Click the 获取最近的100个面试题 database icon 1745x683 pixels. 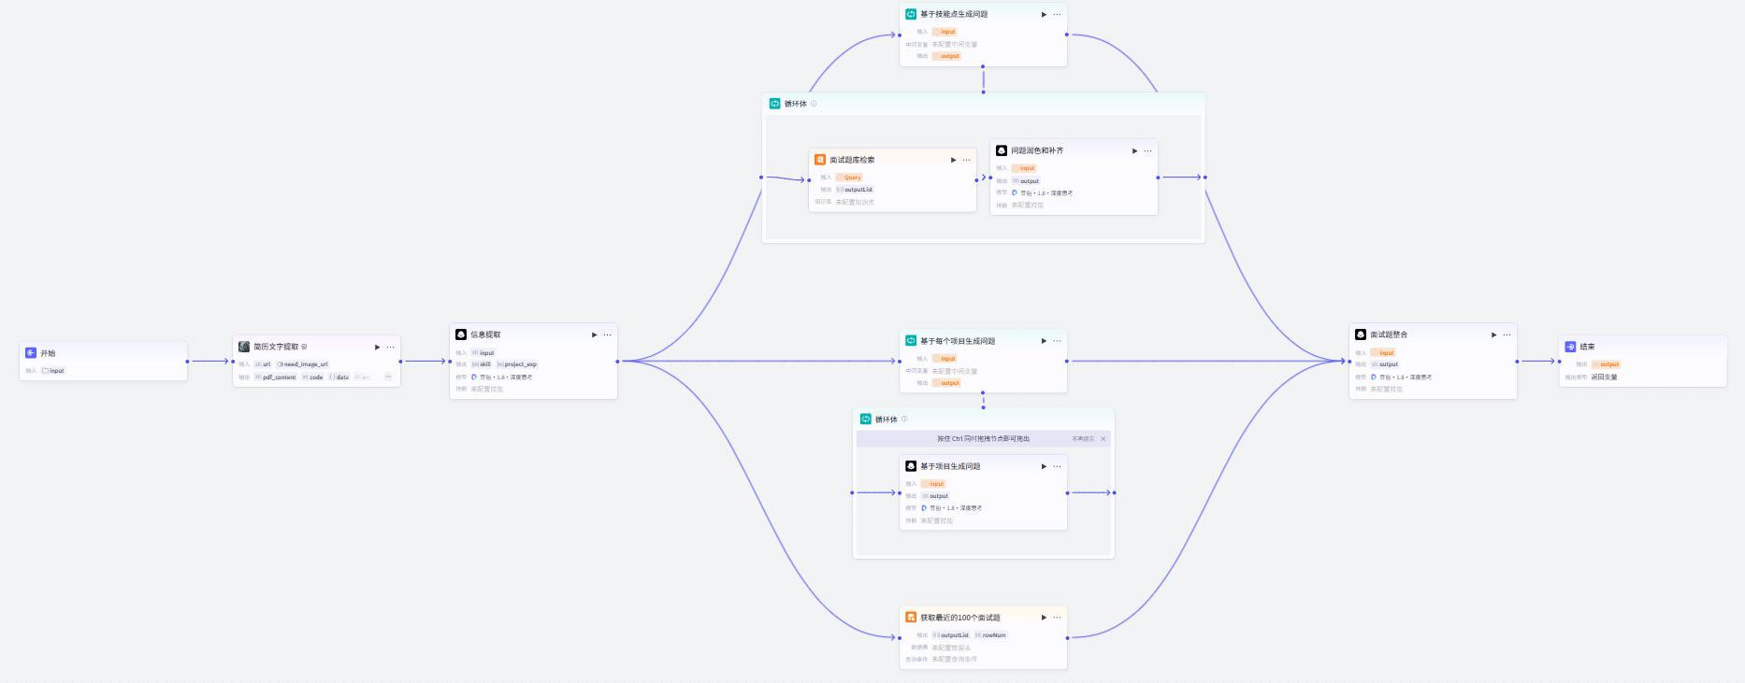pyautogui.click(x=911, y=618)
